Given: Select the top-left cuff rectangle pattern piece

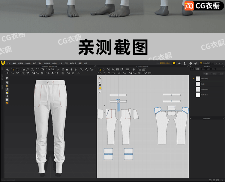Looking at the screenshot, I should click(109, 151).
